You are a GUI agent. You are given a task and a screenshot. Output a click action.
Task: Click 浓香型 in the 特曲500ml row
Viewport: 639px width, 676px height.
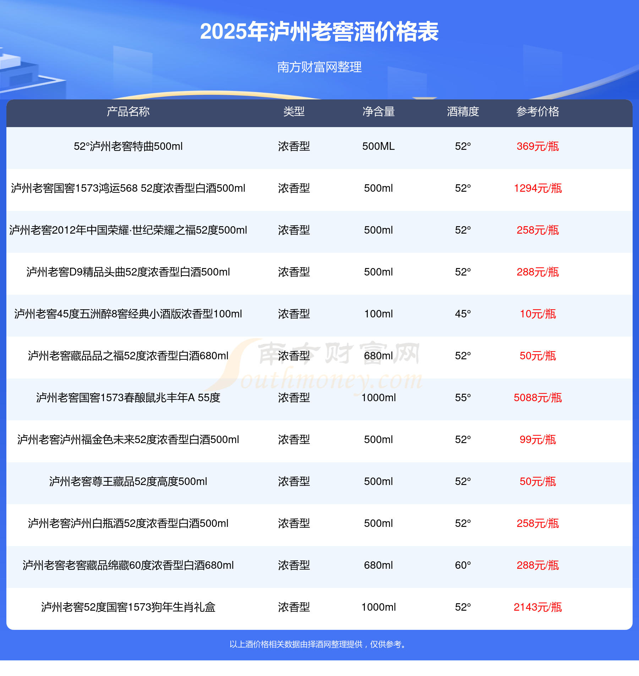[294, 146]
